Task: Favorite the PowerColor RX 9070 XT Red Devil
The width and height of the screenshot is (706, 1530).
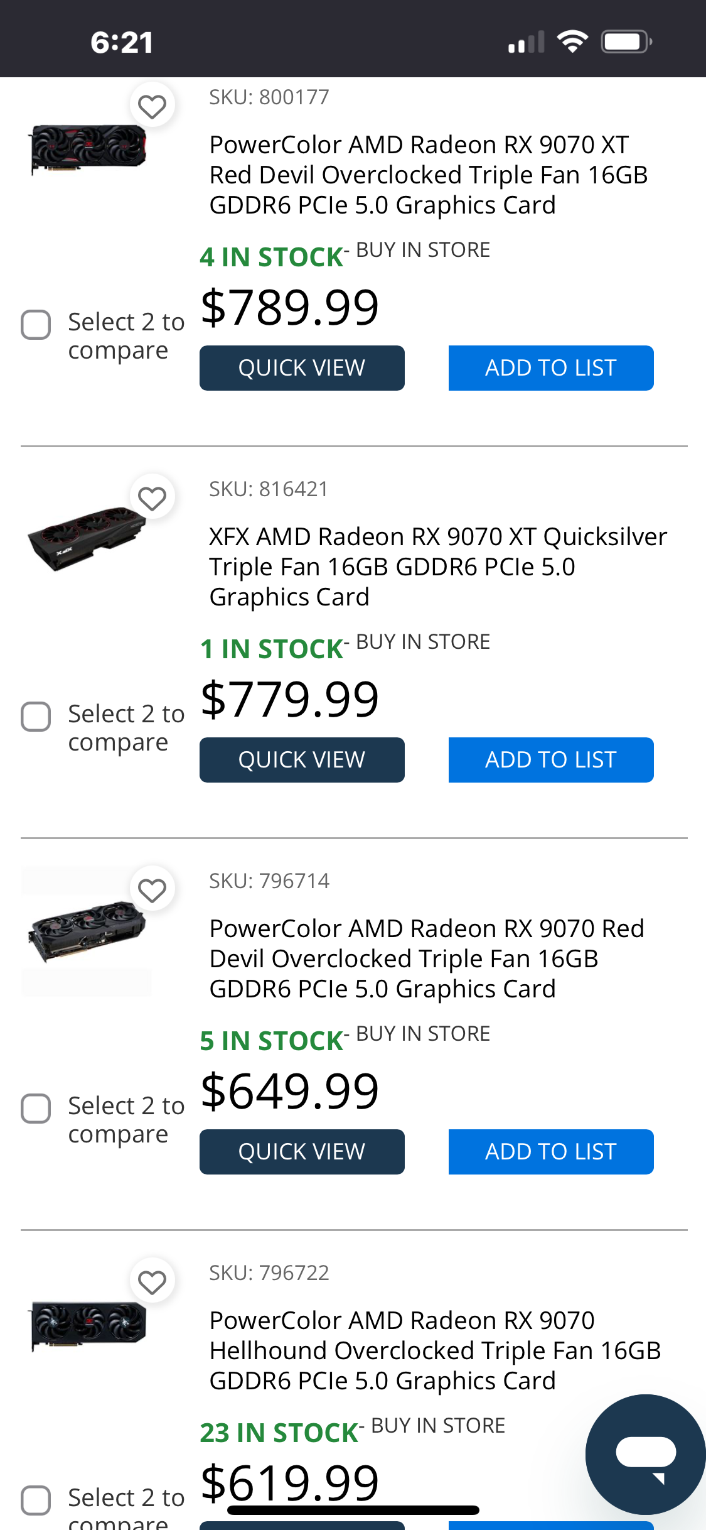Action: click(152, 106)
